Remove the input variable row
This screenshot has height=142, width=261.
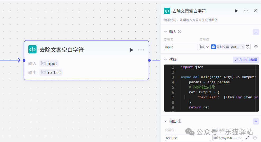(256, 47)
